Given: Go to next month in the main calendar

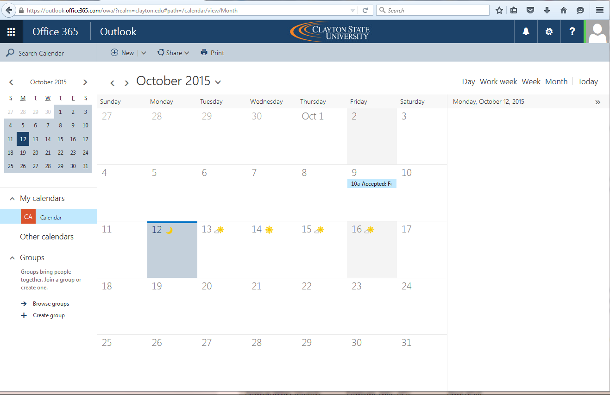Looking at the screenshot, I should tap(126, 83).
